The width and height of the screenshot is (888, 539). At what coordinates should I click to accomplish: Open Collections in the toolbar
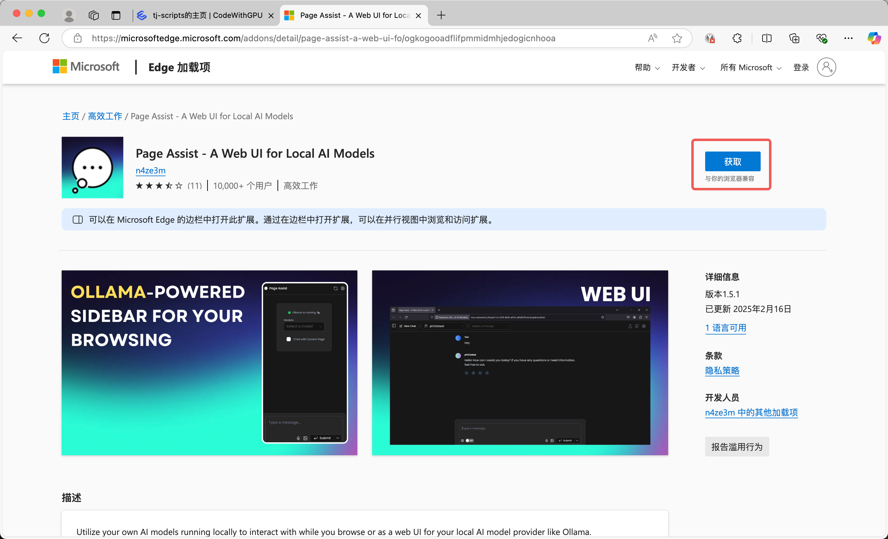(794, 38)
